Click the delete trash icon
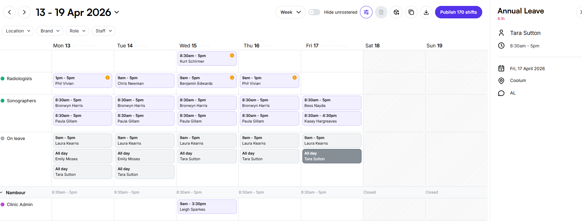 [x=381, y=12]
